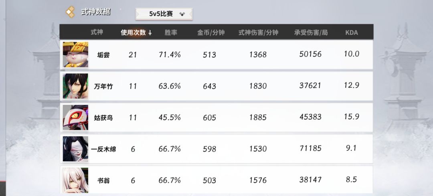Open the 5v5比赛 mode dropdown

164,14
